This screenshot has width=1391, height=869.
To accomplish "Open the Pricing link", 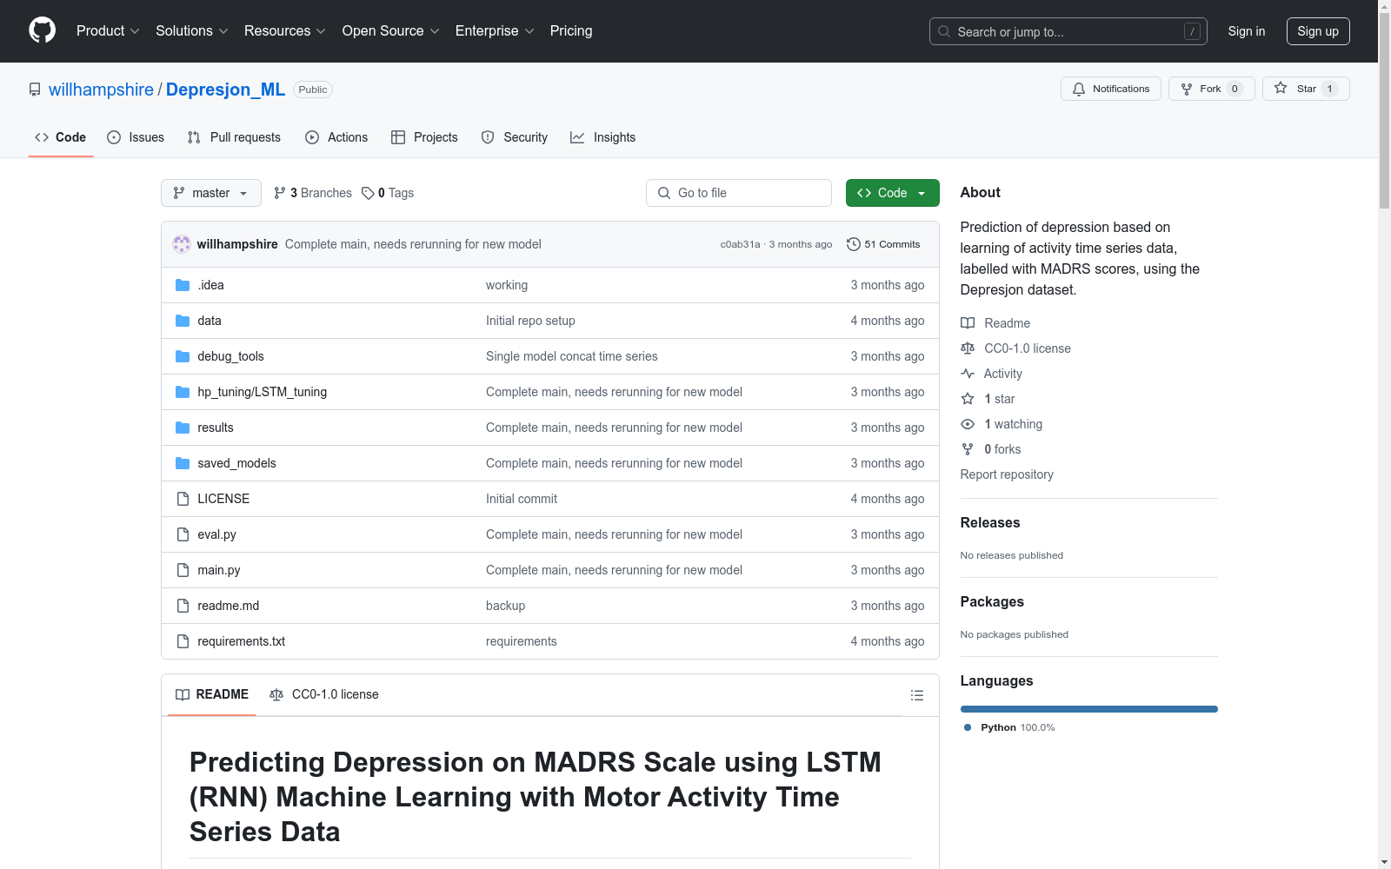I will coord(571,31).
